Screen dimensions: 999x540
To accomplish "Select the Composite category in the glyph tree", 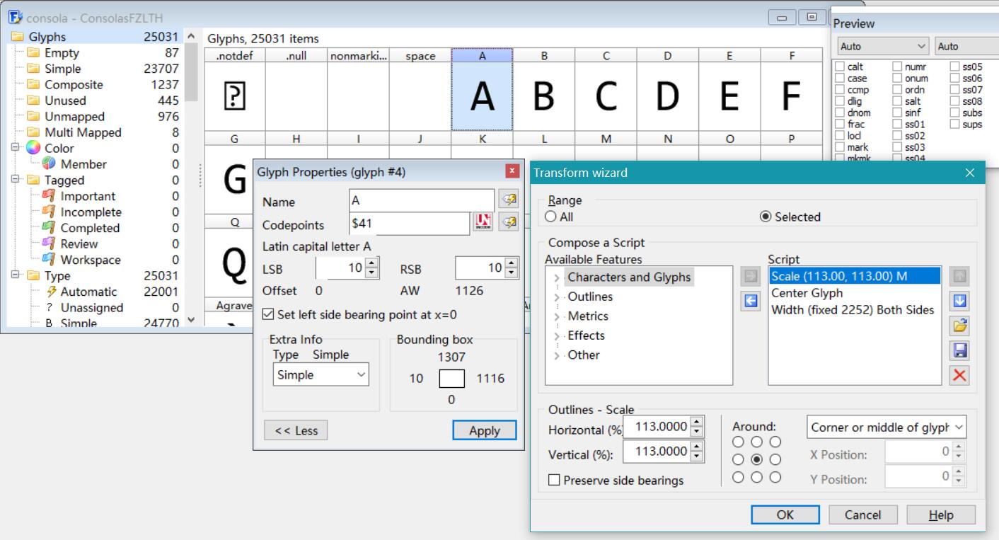I will pos(74,85).
